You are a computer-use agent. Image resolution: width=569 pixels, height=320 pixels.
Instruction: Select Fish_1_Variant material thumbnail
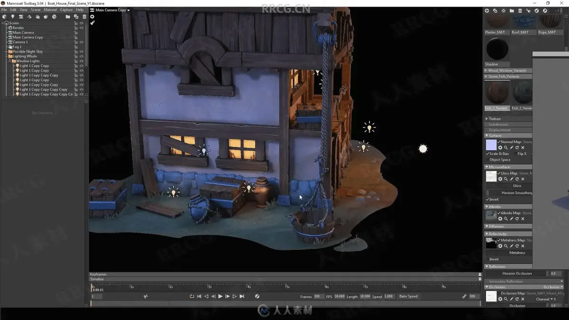497,92
